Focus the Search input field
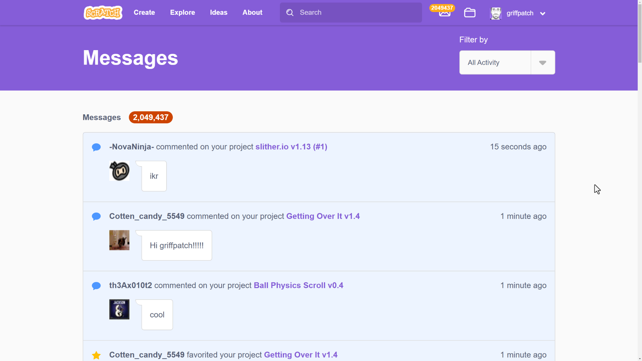This screenshot has width=642, height=361. [351, 13]
